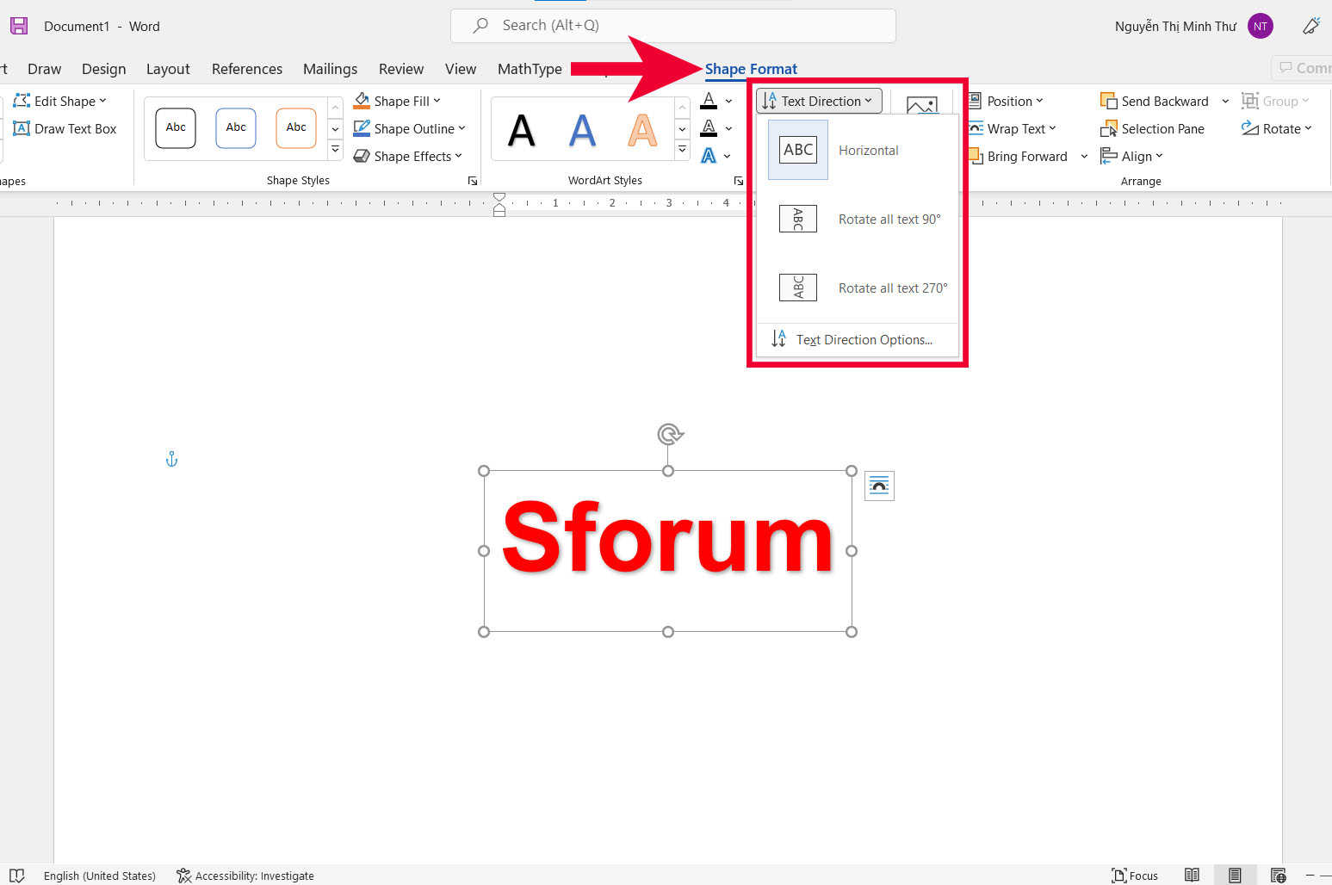Viewport: 1332px width, 885px height.
Task: Choose Rotate all text 90°
Action: 857,219
